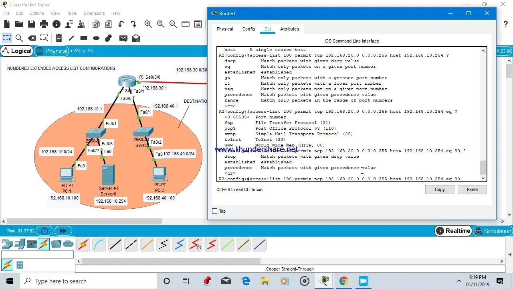Screen dimensions: 513x289
Task: Click the Copy button in CLI
Action: tap(440, 189)
